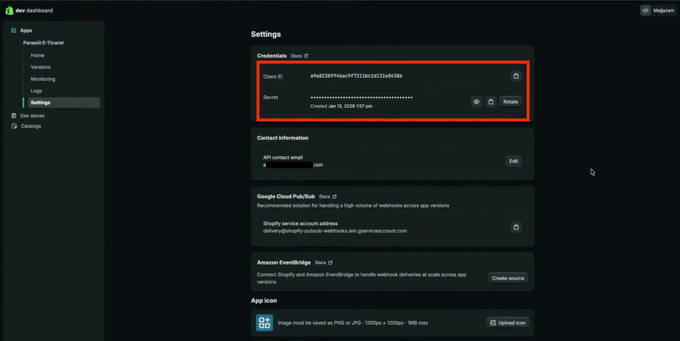
Task: Select the Parasüt E-Ticaret app
Action: pos(43,43)
